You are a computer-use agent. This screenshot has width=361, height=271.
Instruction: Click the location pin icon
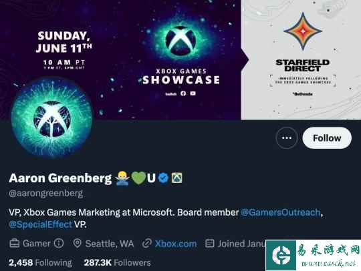(x=77, y=244)
